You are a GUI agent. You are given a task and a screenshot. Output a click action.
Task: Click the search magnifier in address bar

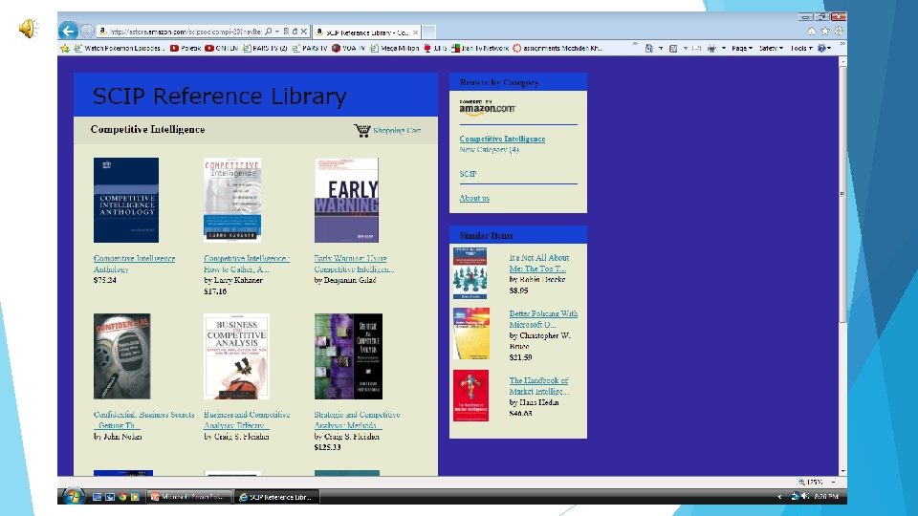268,32
